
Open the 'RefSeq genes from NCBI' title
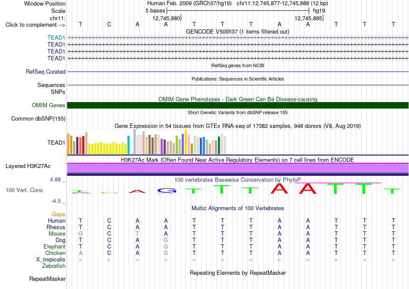[238, 66]
